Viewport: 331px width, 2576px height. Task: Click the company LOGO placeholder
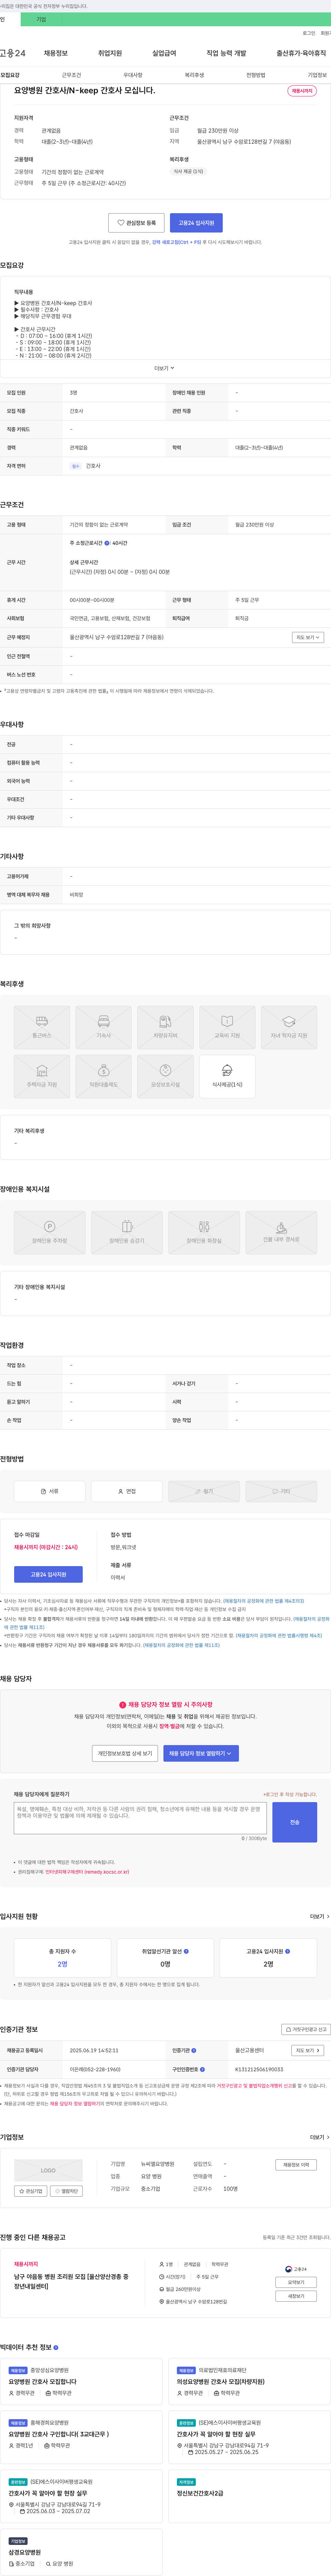pos(48,2170)
